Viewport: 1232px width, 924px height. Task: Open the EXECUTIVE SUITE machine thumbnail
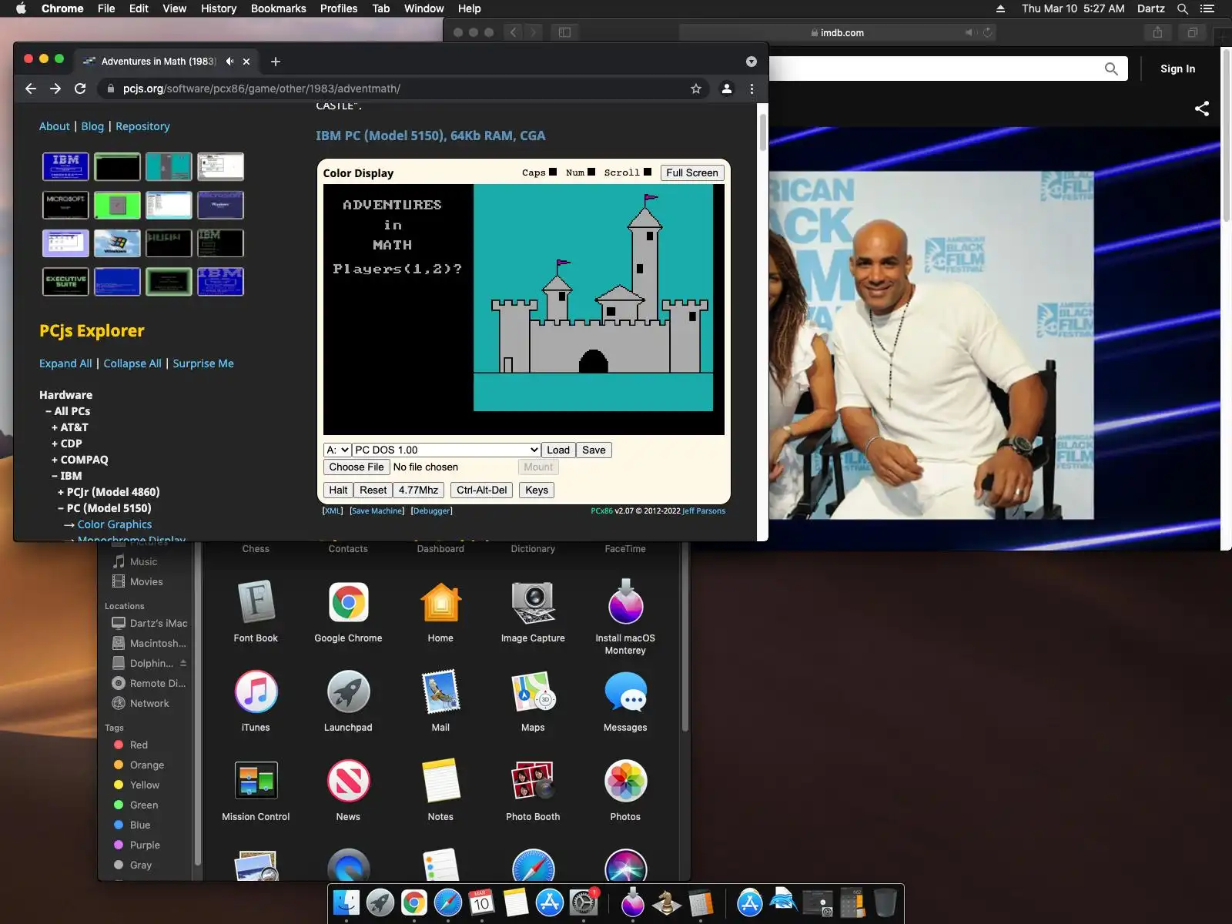(x=65, y=282)
